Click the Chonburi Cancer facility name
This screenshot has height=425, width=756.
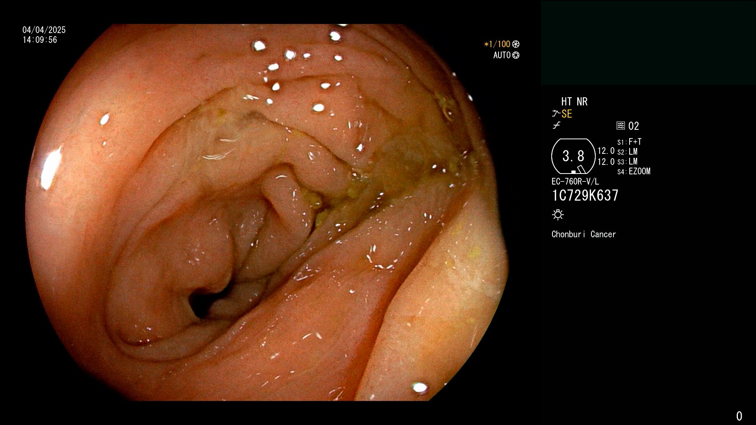584,235
